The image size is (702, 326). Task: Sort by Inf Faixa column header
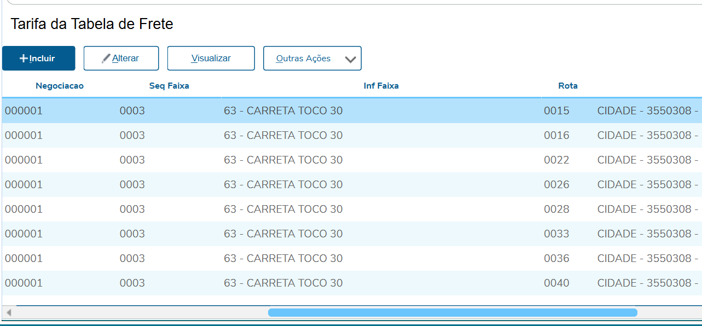[x=381, y=86]
